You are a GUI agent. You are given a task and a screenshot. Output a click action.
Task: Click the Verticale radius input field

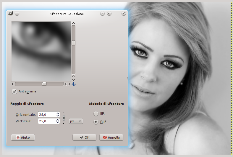click(47, 121)
